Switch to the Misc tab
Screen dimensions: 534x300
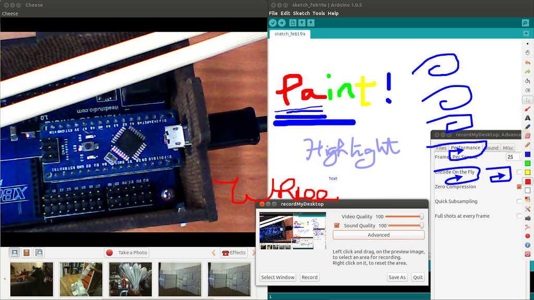point(508,148)
